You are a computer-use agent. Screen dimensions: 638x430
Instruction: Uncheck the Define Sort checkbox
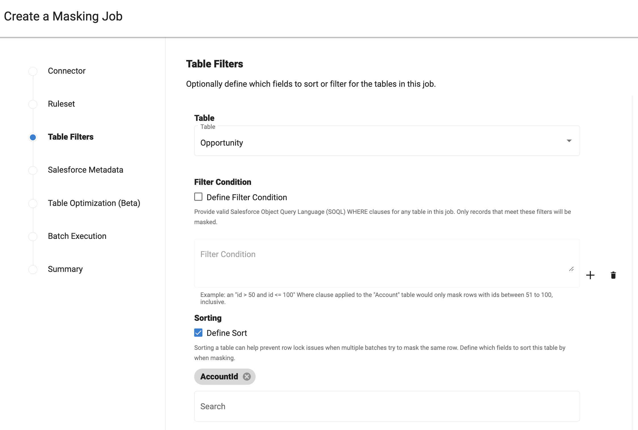point(198,333)
